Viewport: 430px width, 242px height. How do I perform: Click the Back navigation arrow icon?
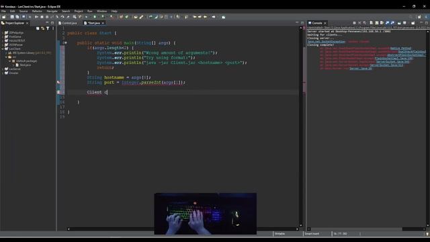(205, 17)
